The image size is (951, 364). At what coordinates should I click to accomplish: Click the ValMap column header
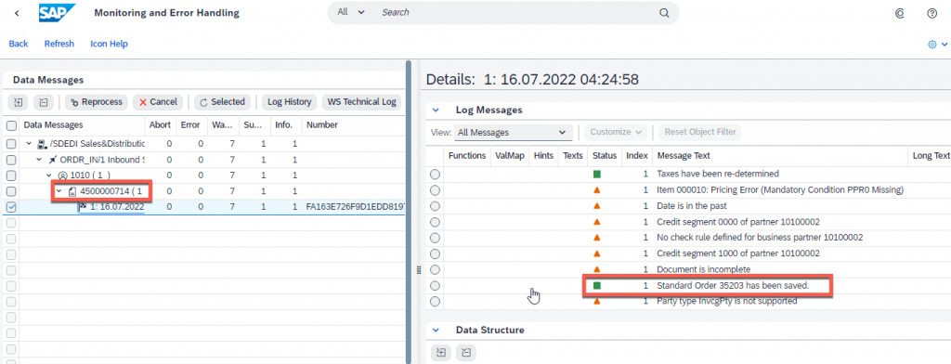coord(510,156)
